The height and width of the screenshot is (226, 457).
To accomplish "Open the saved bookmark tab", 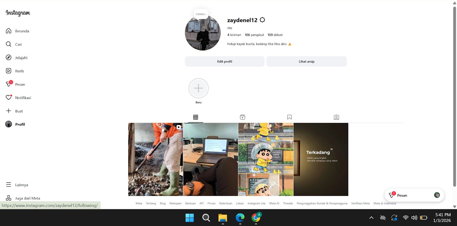I will tap(289, 117).
